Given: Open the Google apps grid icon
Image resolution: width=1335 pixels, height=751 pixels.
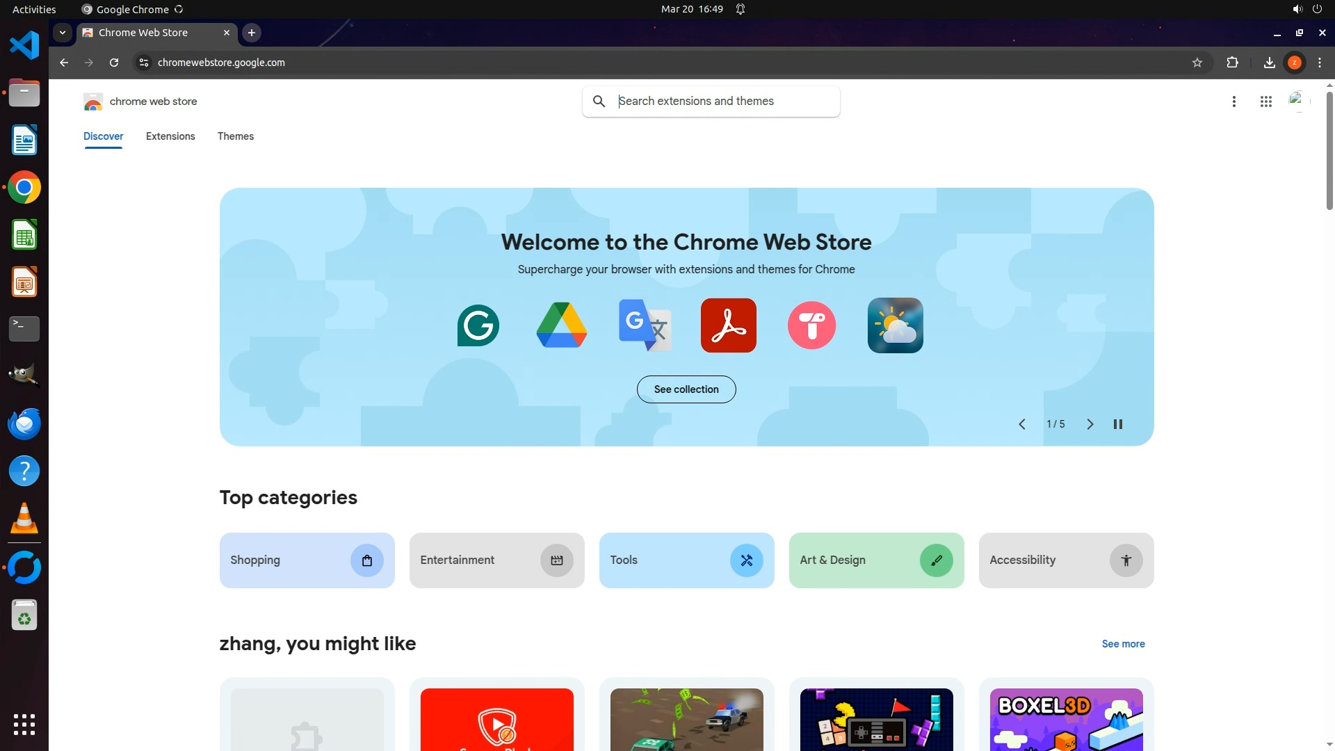Looking at the screenshot, I should click(1265, 102).
